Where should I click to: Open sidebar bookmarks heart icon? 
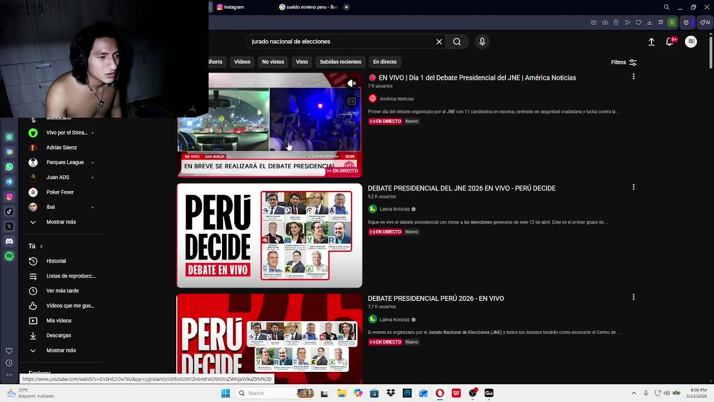[9, 351]
